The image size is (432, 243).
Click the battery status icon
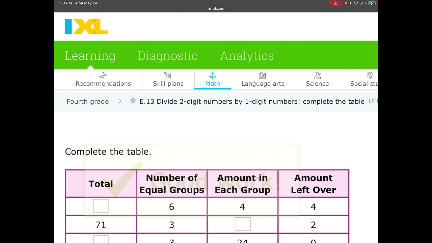coord(372,3)
